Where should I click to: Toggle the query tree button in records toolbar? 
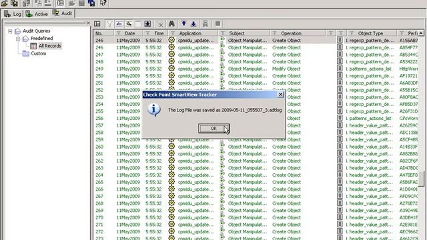point(97,24)
